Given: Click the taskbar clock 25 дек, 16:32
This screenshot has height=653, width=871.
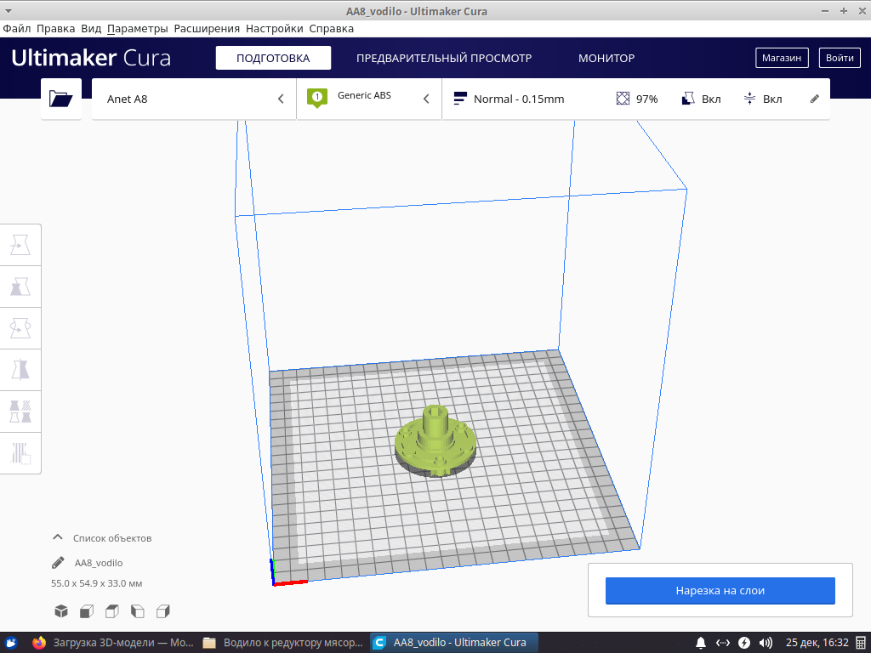Looking at the screenshot, I should (x=817, y=643).
